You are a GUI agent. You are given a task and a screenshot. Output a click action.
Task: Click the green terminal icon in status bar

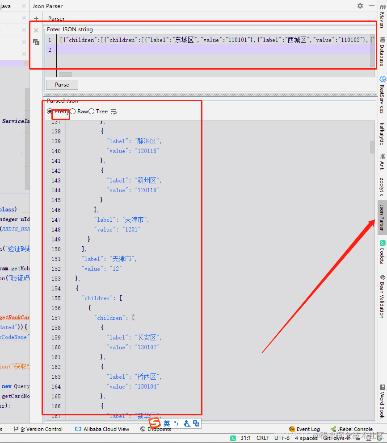233,438
